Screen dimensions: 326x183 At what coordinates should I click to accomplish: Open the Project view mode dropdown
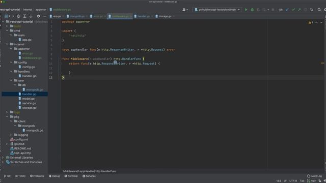point(9,16)
